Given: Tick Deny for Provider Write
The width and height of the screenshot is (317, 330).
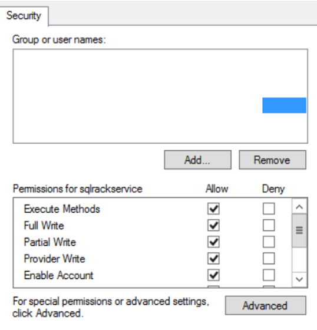Looking at the screenshot, I should (x=269, y=259).
